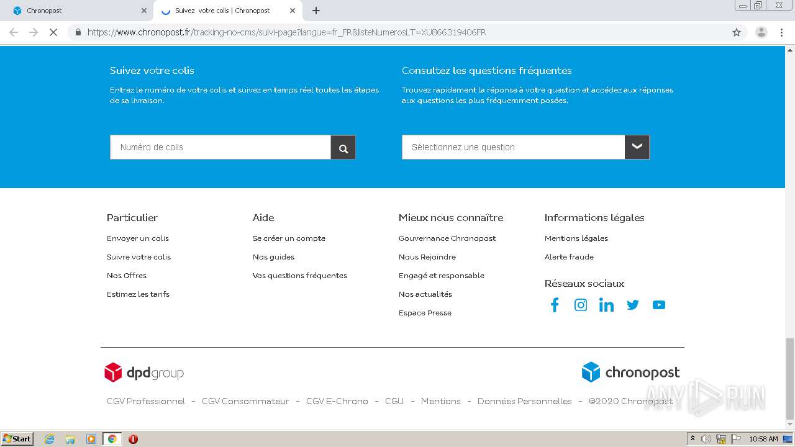Go forward in browser history
Viewport: 795px width, 447px height.
click(34, 32)
